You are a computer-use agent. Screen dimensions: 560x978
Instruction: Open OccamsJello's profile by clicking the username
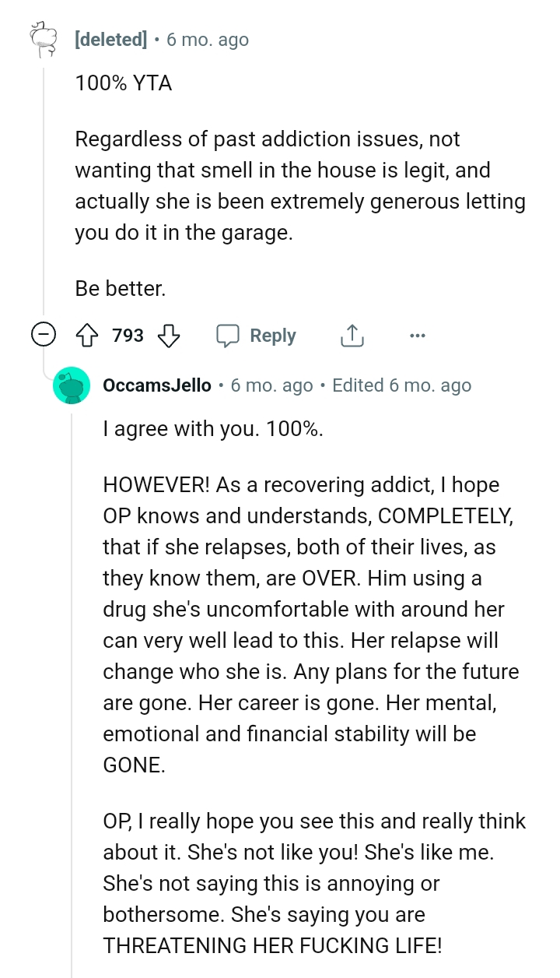tap(157, 385)
